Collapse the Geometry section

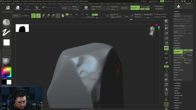tap(177, 14)
